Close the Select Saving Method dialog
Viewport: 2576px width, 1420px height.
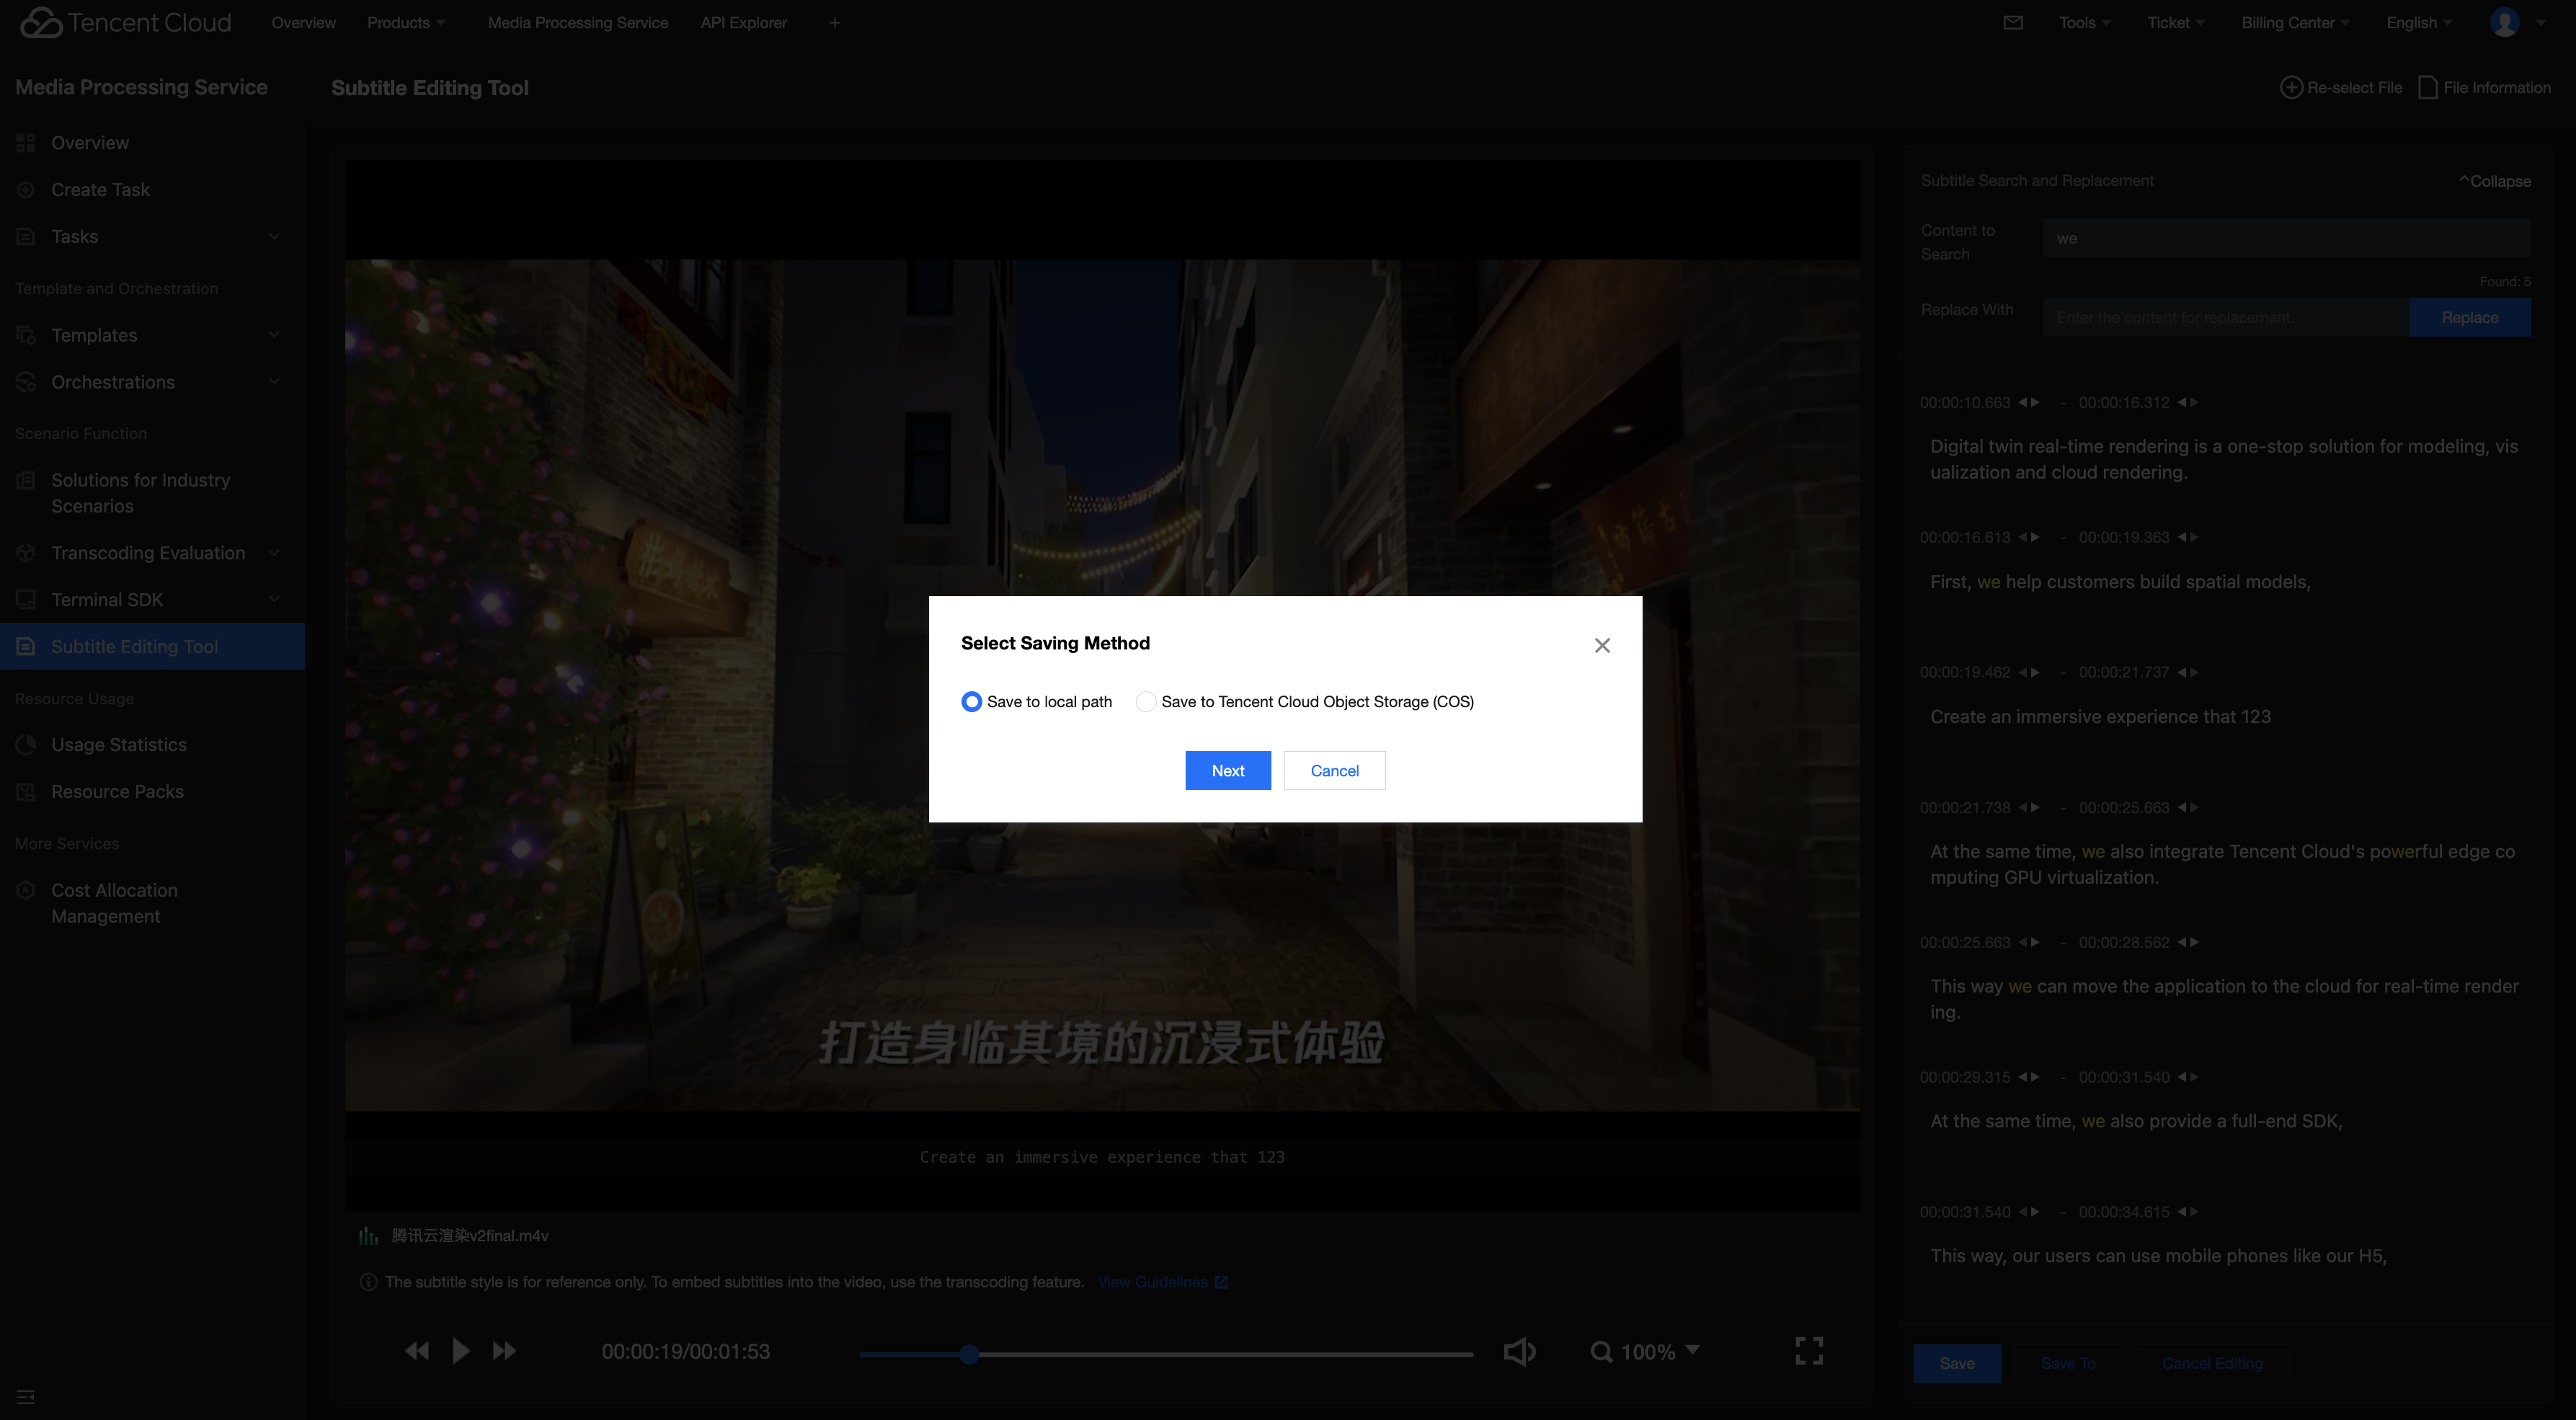click(x=1602, y=645)
